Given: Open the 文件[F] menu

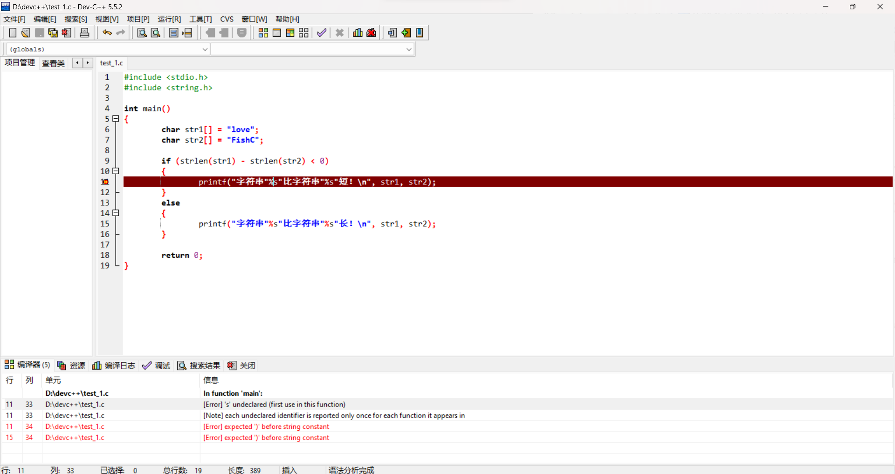Looking at the screenshot, I should (14, 19).
